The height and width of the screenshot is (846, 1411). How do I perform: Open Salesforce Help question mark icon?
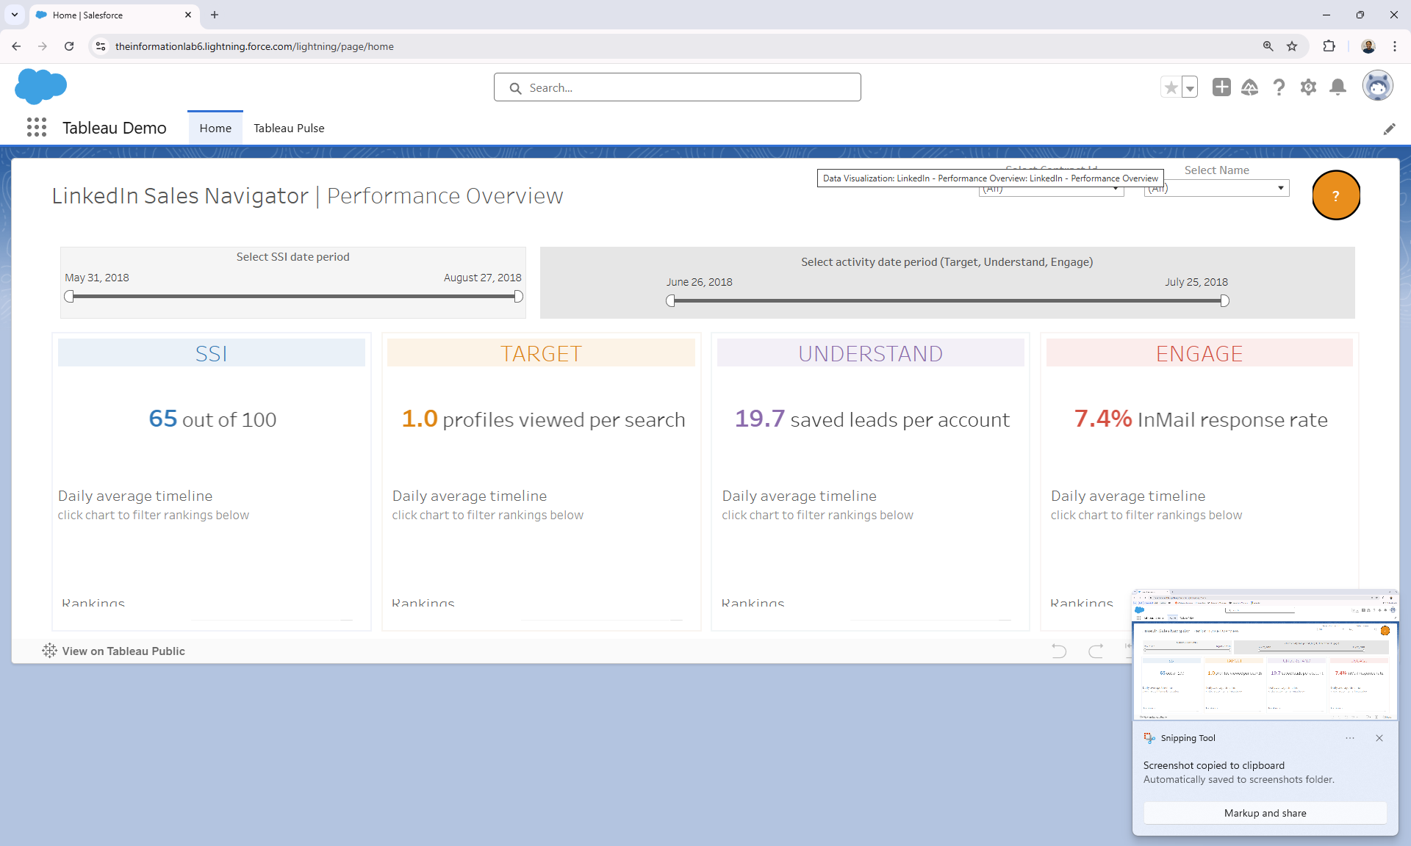tap(1279, 87)
